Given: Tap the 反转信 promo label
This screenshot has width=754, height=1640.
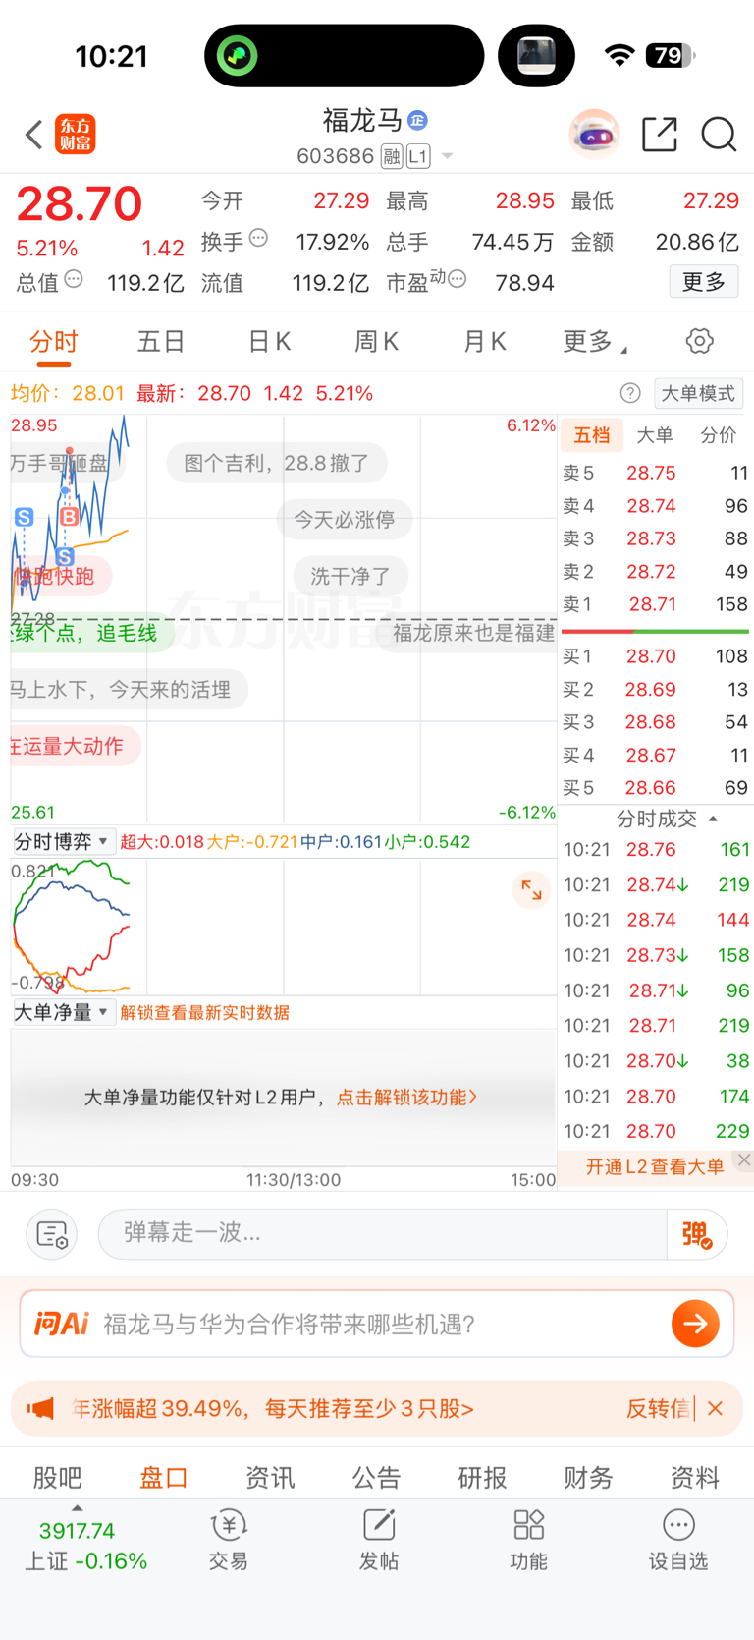Looking at the screenshot, I should pos(658,1409).
